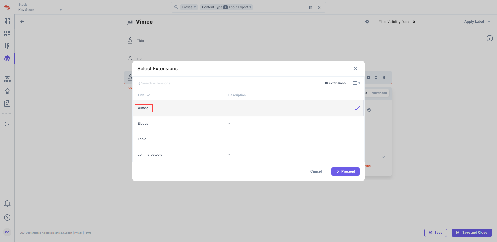Select the Table extension
Image resolution: width=497 pixels, height=242 pixels.
[x=248, y=139]
